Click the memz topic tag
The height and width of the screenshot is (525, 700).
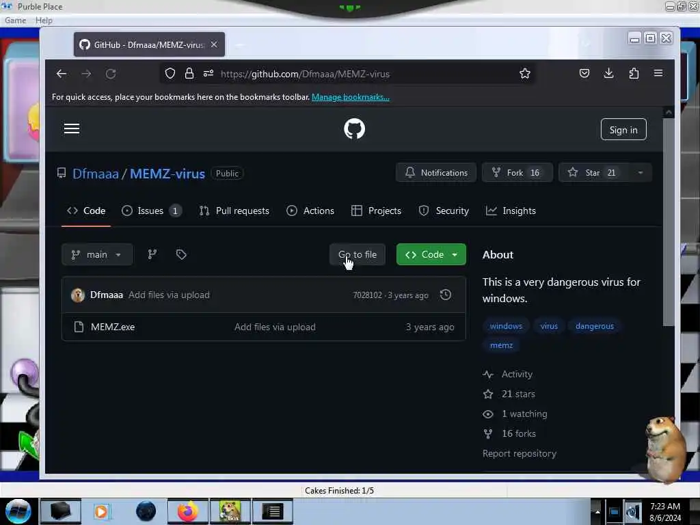pos(501,345)
